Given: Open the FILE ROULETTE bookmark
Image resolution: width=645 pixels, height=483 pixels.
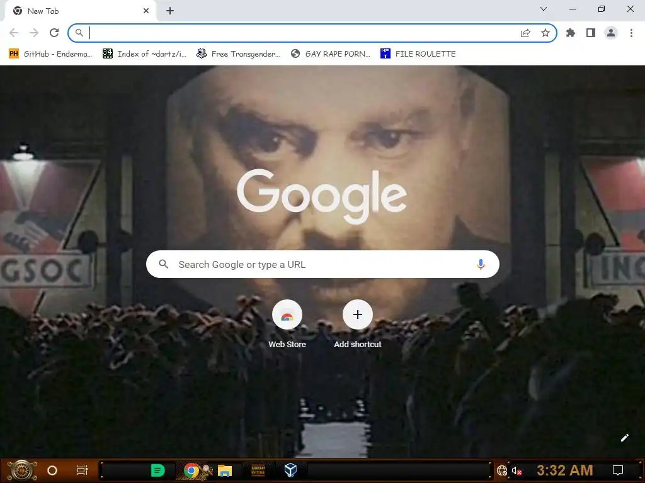Looking at the screenshot, I should 418,54.
